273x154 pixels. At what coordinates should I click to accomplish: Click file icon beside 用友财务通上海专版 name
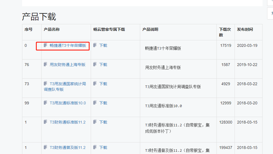[45, 64]
